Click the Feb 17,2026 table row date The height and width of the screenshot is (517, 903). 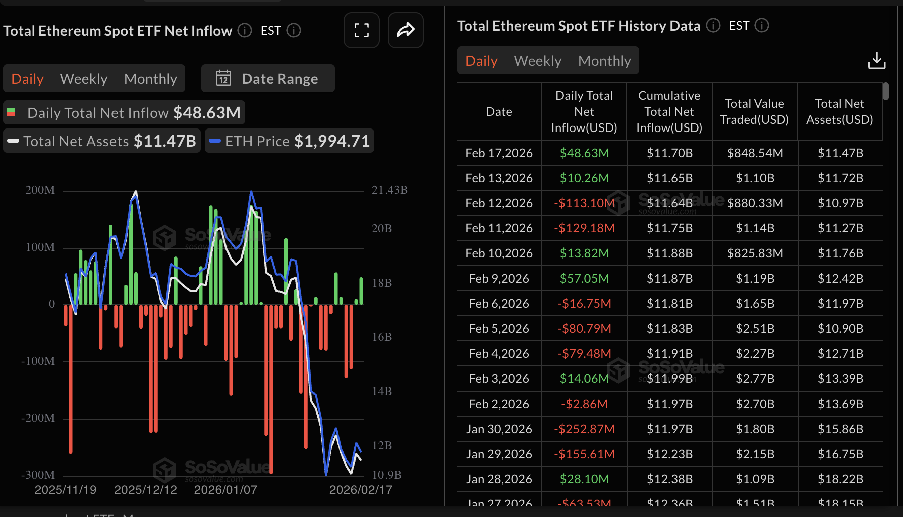[499, 153]
